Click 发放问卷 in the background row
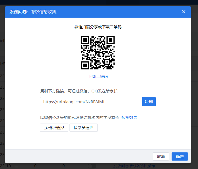Image resolution: width=198 pixels, height=169 pixels. (x=121, y=166)
